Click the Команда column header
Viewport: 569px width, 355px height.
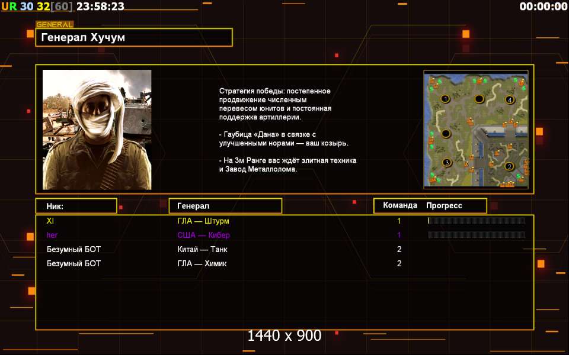399,206
